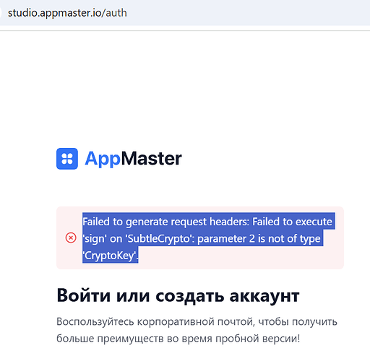Click the word 'SubtleCrypto' in the error
The width and height of the screenshot is (370, 361).
click(160, 239)
